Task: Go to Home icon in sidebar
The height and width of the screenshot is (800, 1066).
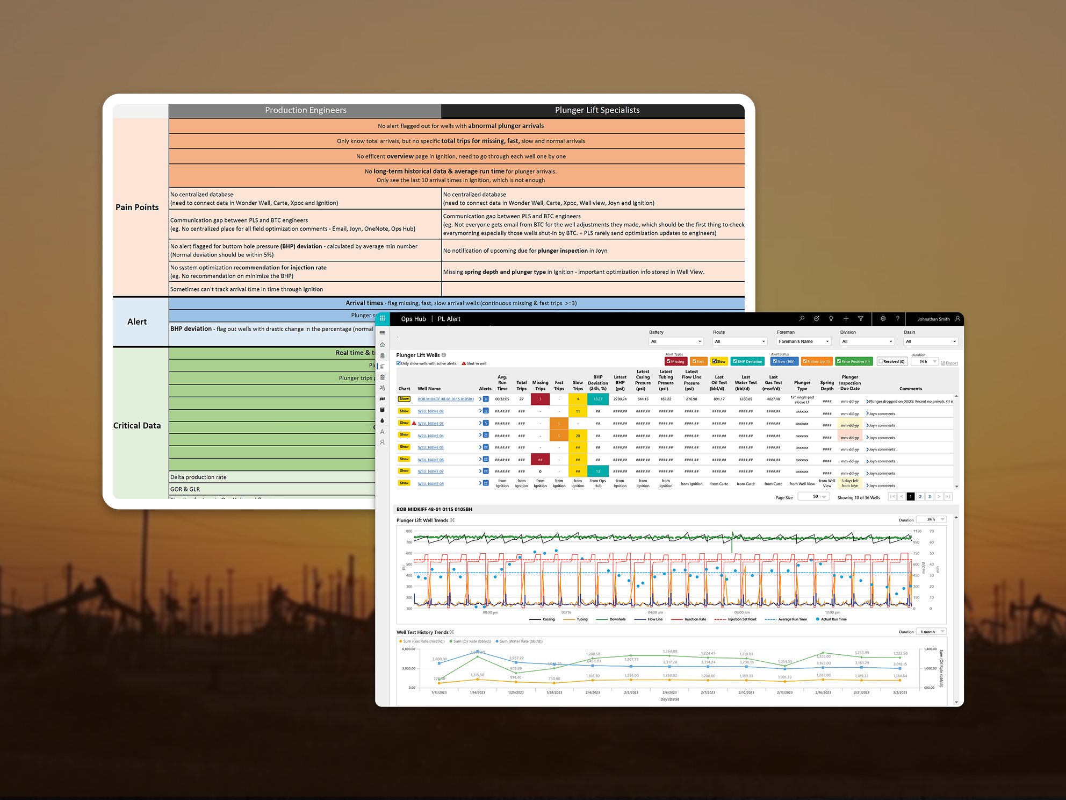Action: [x=383, y=345]
